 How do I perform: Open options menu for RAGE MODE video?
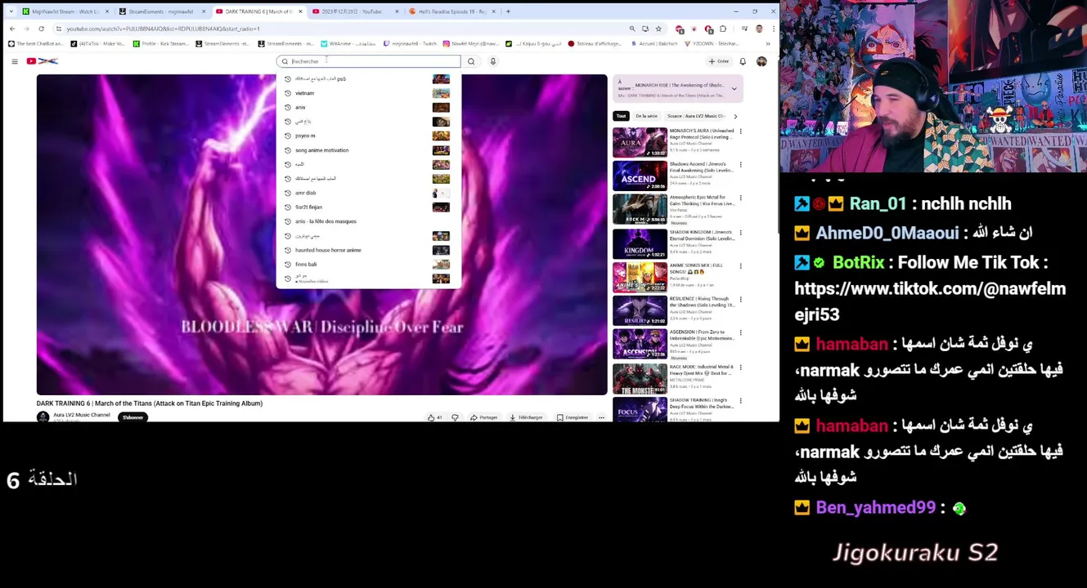[741, 367]
